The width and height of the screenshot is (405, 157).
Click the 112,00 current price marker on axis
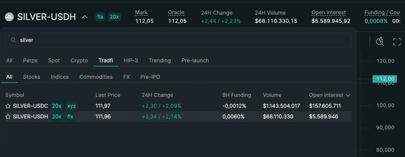click(384, 79)
